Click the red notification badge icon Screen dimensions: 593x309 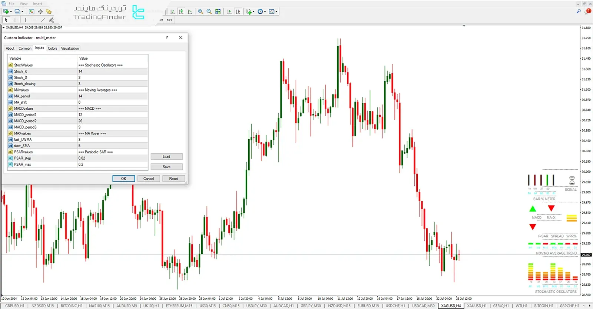[588, 11]
